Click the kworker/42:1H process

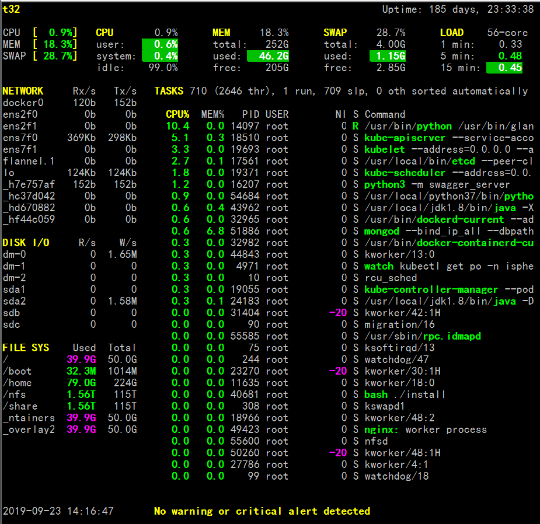pyautogui.click(x=403, y=313)
